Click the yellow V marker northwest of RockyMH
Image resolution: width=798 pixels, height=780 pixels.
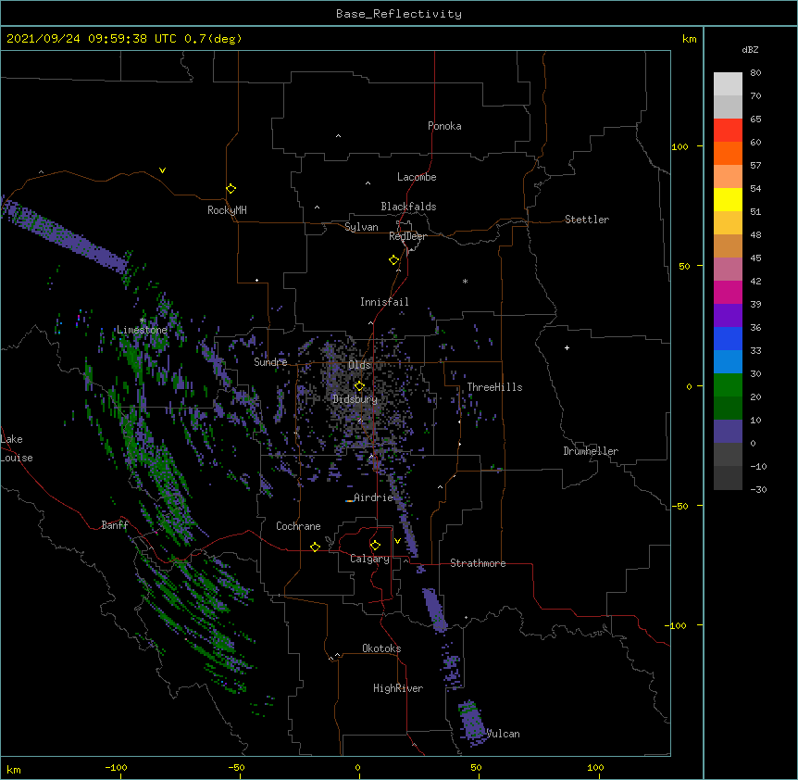point(162,170)
